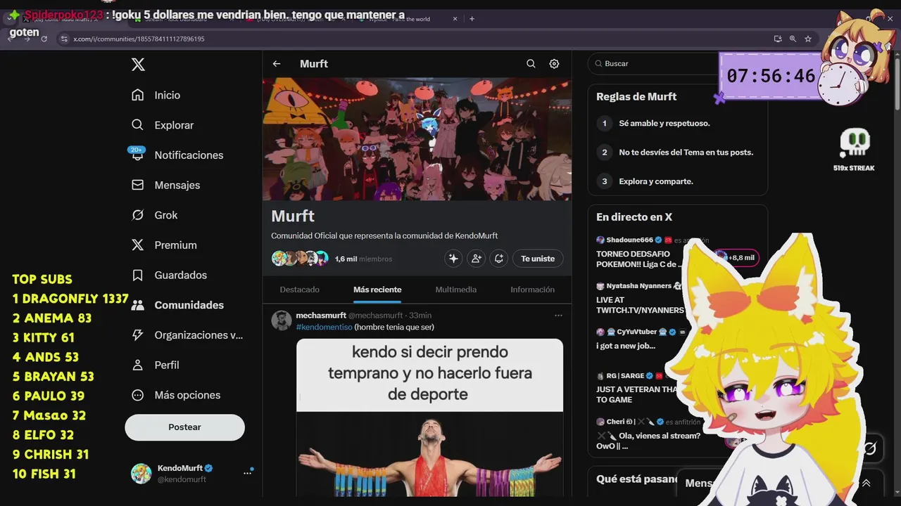Screen dimensions: 901x506
Task: Go back with Murft header arrow
Action: (277, 64)
